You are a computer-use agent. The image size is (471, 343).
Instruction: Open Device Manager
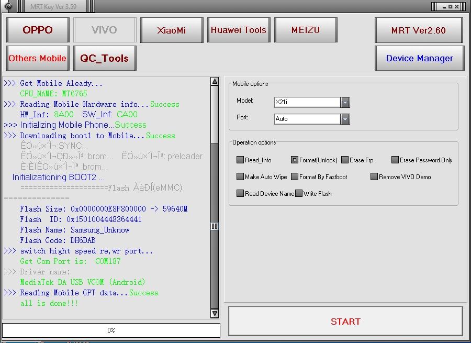pos(419,58)
